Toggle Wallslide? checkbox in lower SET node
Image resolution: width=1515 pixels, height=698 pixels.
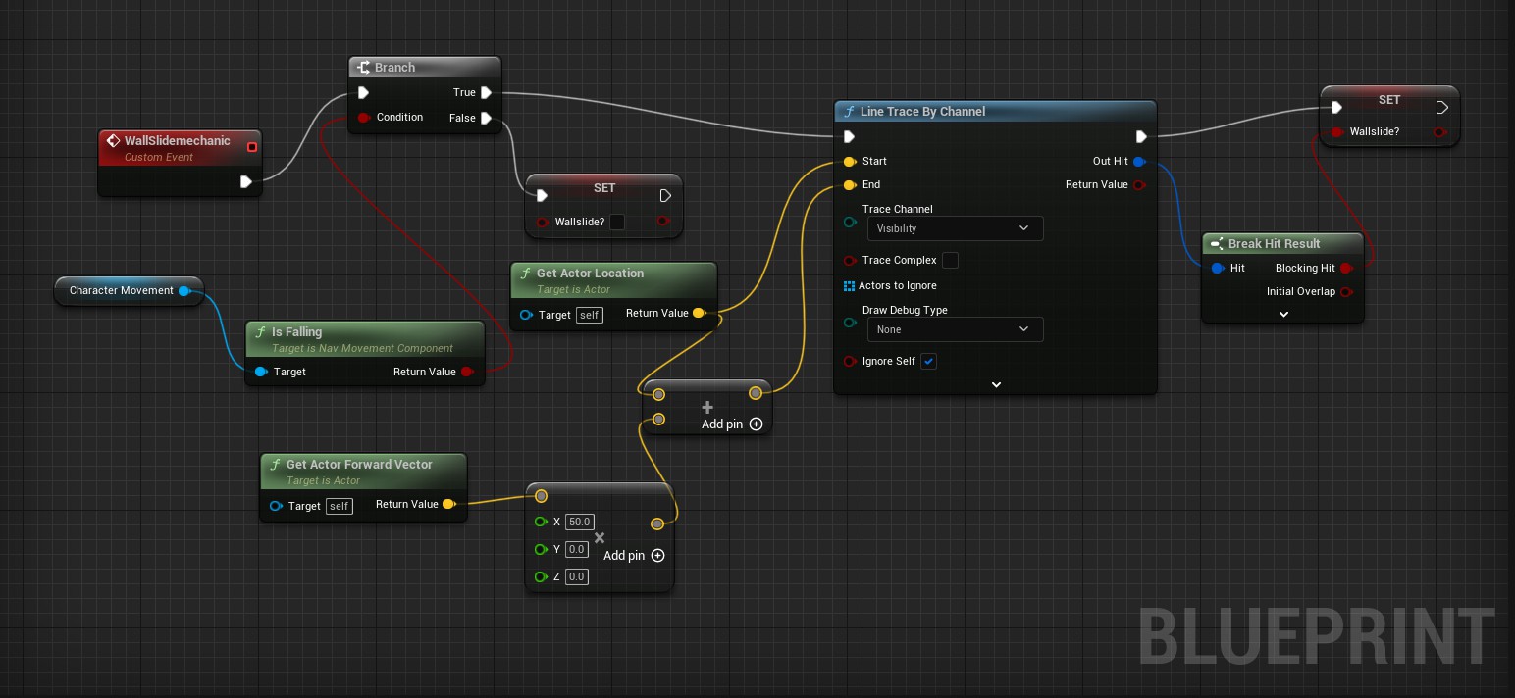coord(617,223)
